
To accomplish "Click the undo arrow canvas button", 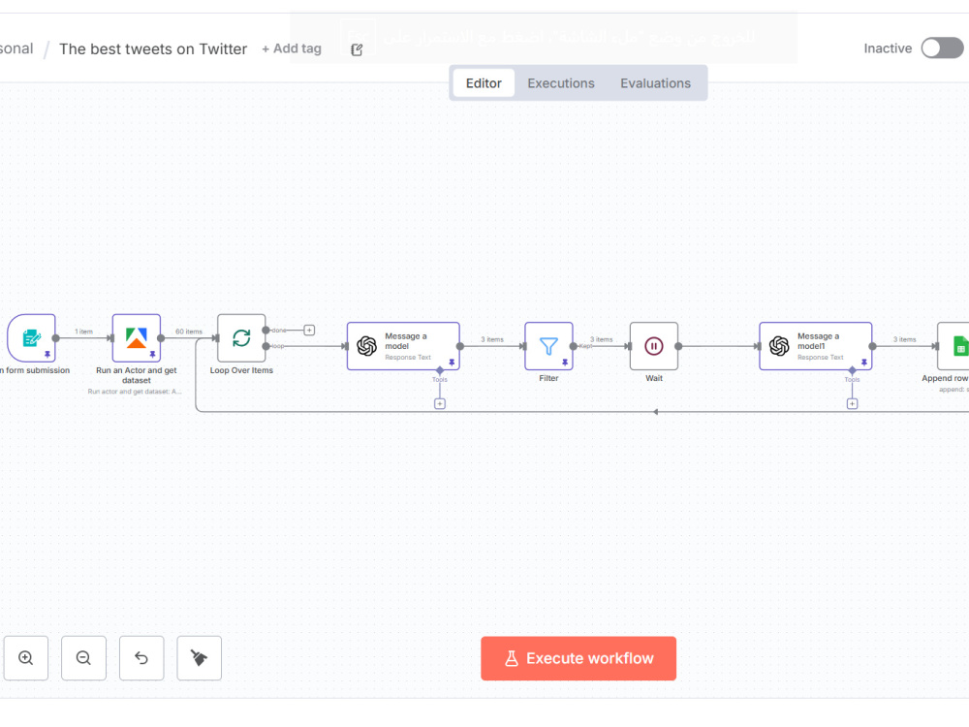I will coord(141,658).
